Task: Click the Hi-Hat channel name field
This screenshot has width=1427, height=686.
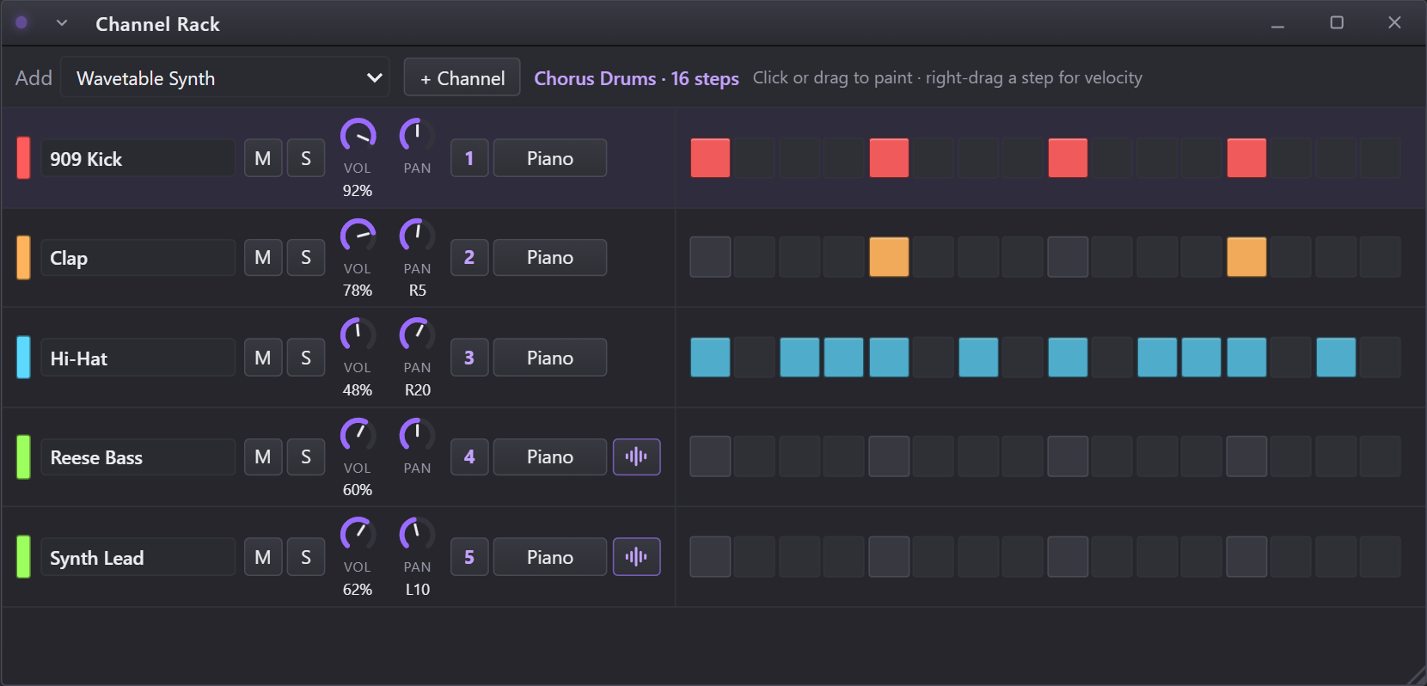Action: tap(138, 358)
